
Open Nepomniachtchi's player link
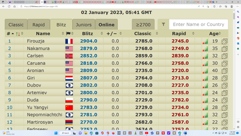point(45,115)
